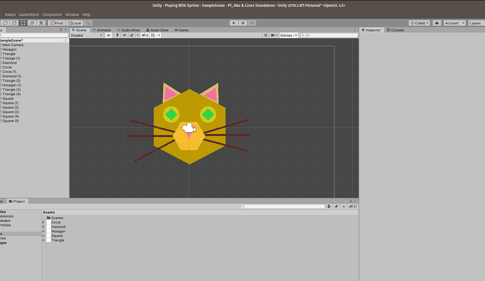Image resolution: width=485 pixels, height=281 pixels.
Task: Select Main Camera in the hierarchy
Action: point(13,44)
